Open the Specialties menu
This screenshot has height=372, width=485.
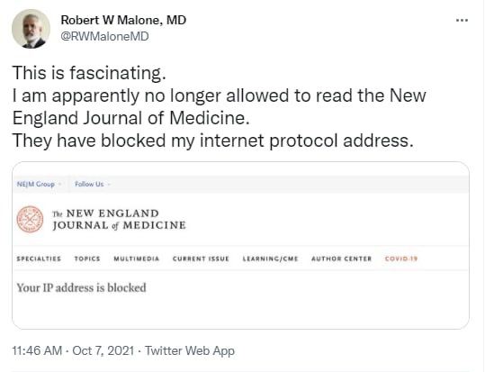(39, 259)
